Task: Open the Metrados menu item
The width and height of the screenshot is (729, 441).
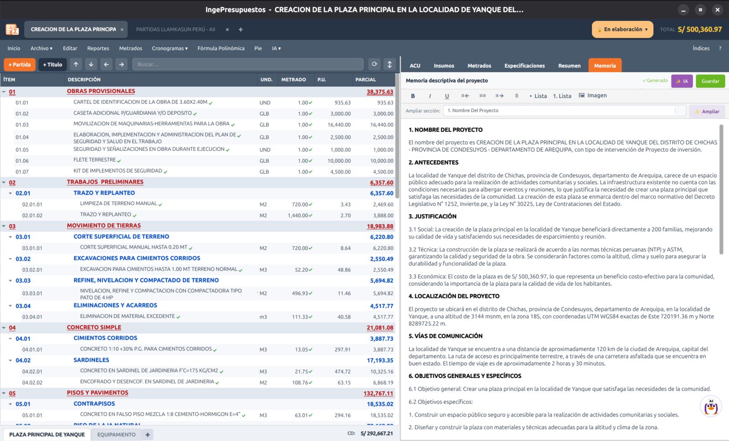Action: point(130,48)
